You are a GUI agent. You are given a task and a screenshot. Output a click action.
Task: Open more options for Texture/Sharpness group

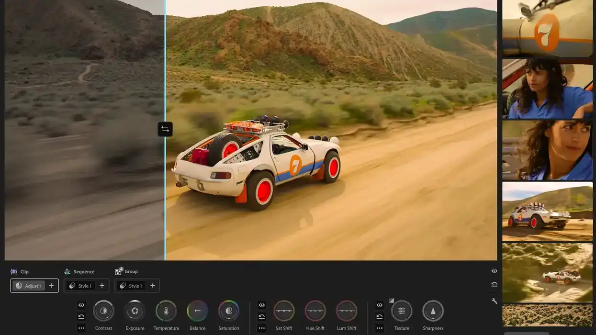point(380,328)
